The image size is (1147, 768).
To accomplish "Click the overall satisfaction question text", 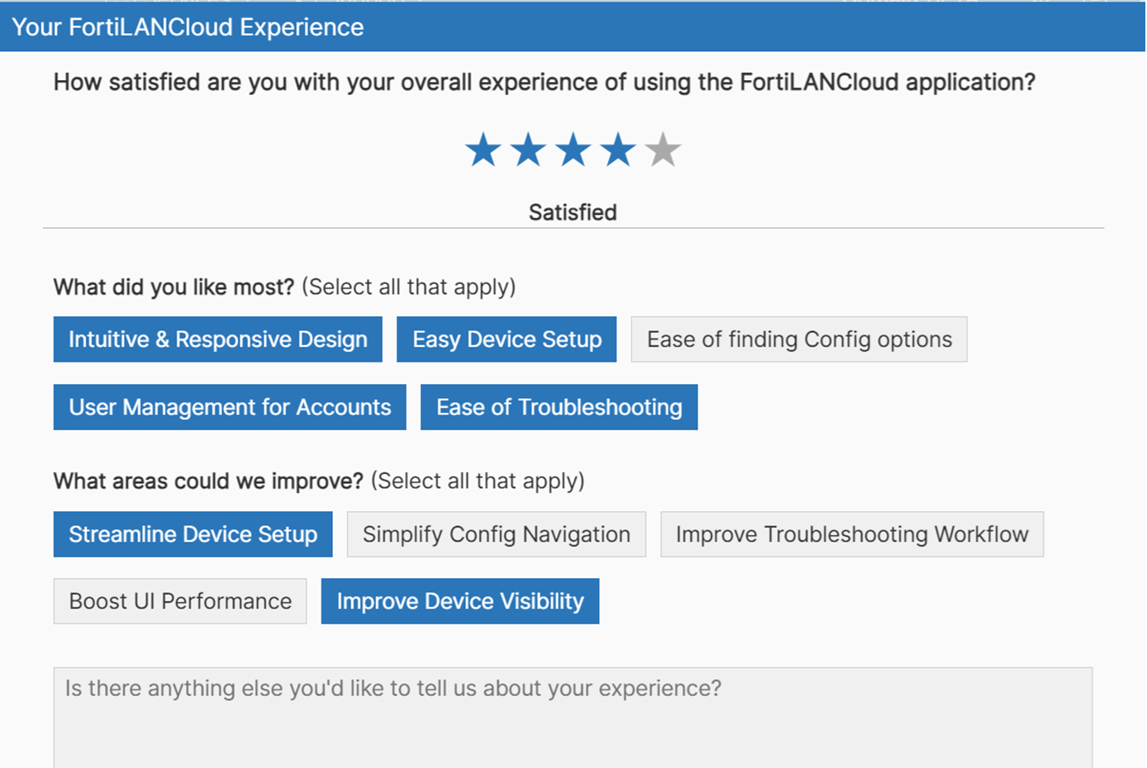I will pyautogui.click(x=543, y=82).
